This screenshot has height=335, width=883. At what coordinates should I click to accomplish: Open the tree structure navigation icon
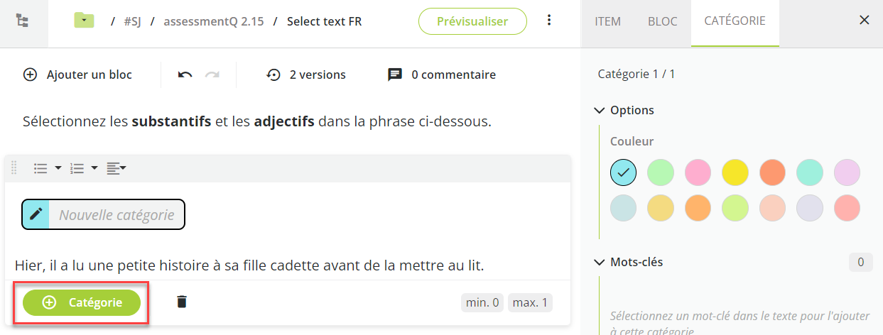23,21
